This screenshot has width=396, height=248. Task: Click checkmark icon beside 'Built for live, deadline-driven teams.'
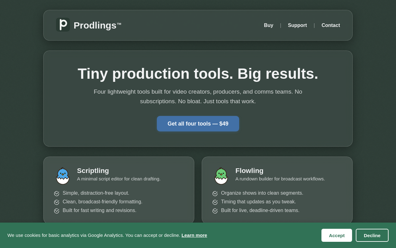coord(215,211)
